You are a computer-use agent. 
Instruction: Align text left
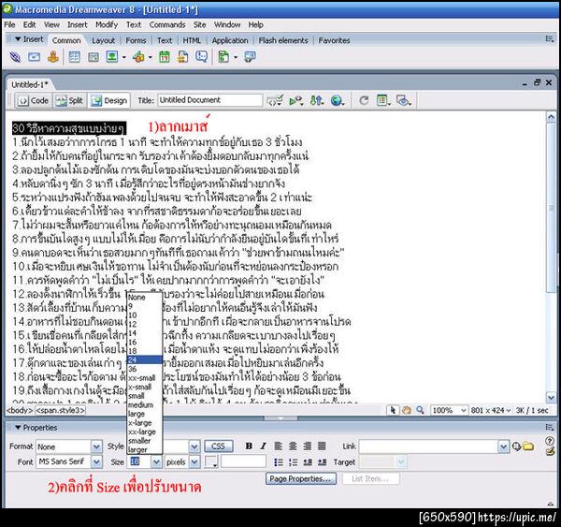tap(278, 446)
